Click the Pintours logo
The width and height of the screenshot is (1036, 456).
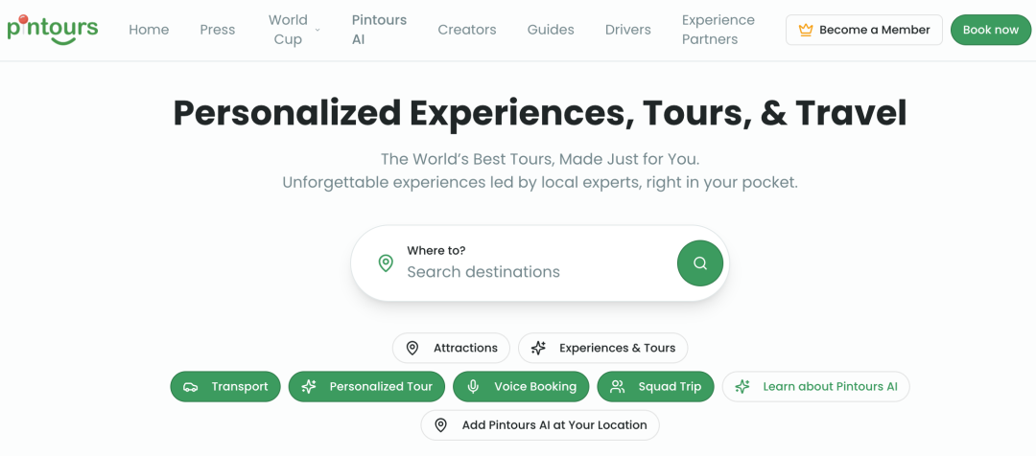coord(52,30)
